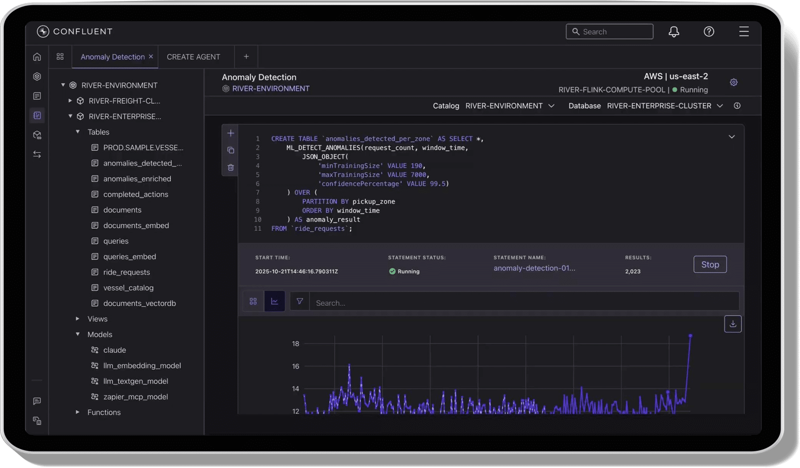Open the hamburger menu in header
This screenshot has height=468, width=800.
point(744,32)
